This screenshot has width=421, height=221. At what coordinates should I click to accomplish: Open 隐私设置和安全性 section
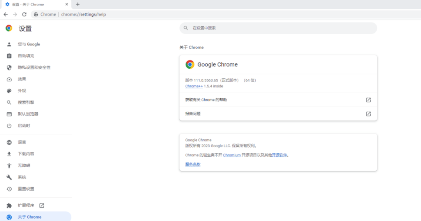36,67
